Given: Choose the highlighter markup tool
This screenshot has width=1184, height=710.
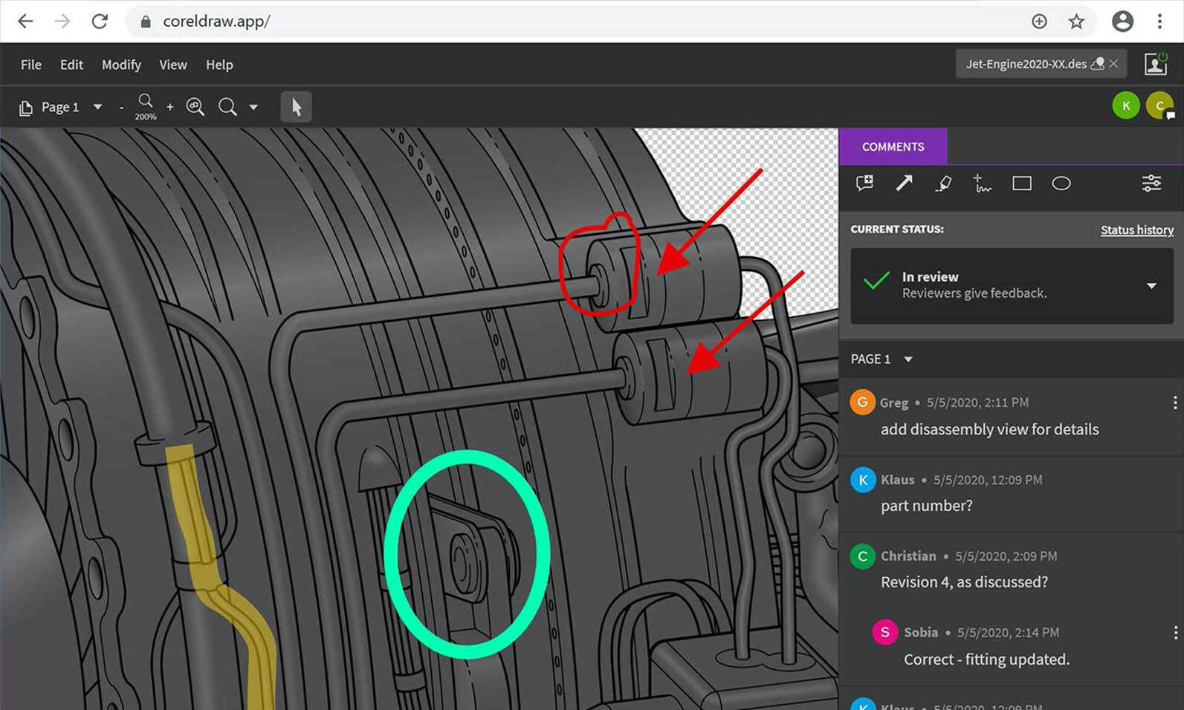Looking at the screenshot, I should tap(943, 183).
